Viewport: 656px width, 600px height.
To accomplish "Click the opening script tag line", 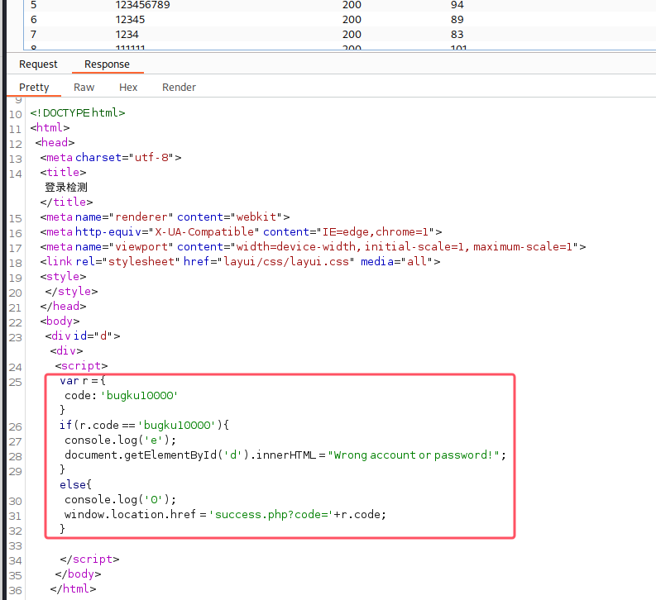I will (82, 366).
